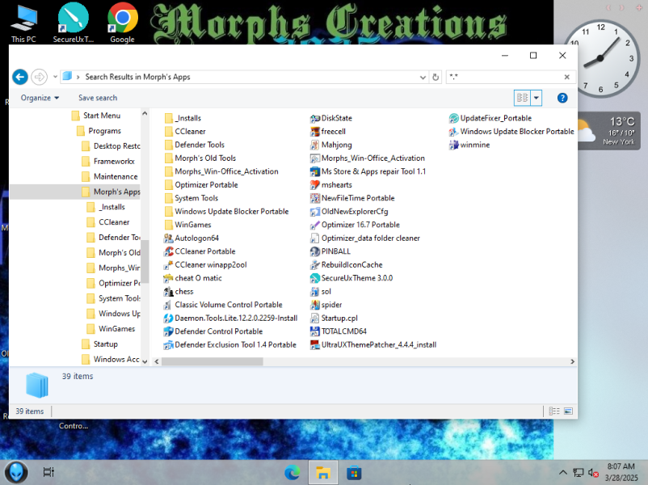This screenshot has width=648, height=485.
Task: Click the Daemon.Tools.Lite installer icon
Action: click(x=168, y=318)
